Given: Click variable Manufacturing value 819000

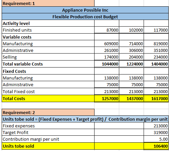Looking at the screenshot, I should pyautogui.click(x=156, y=44).
